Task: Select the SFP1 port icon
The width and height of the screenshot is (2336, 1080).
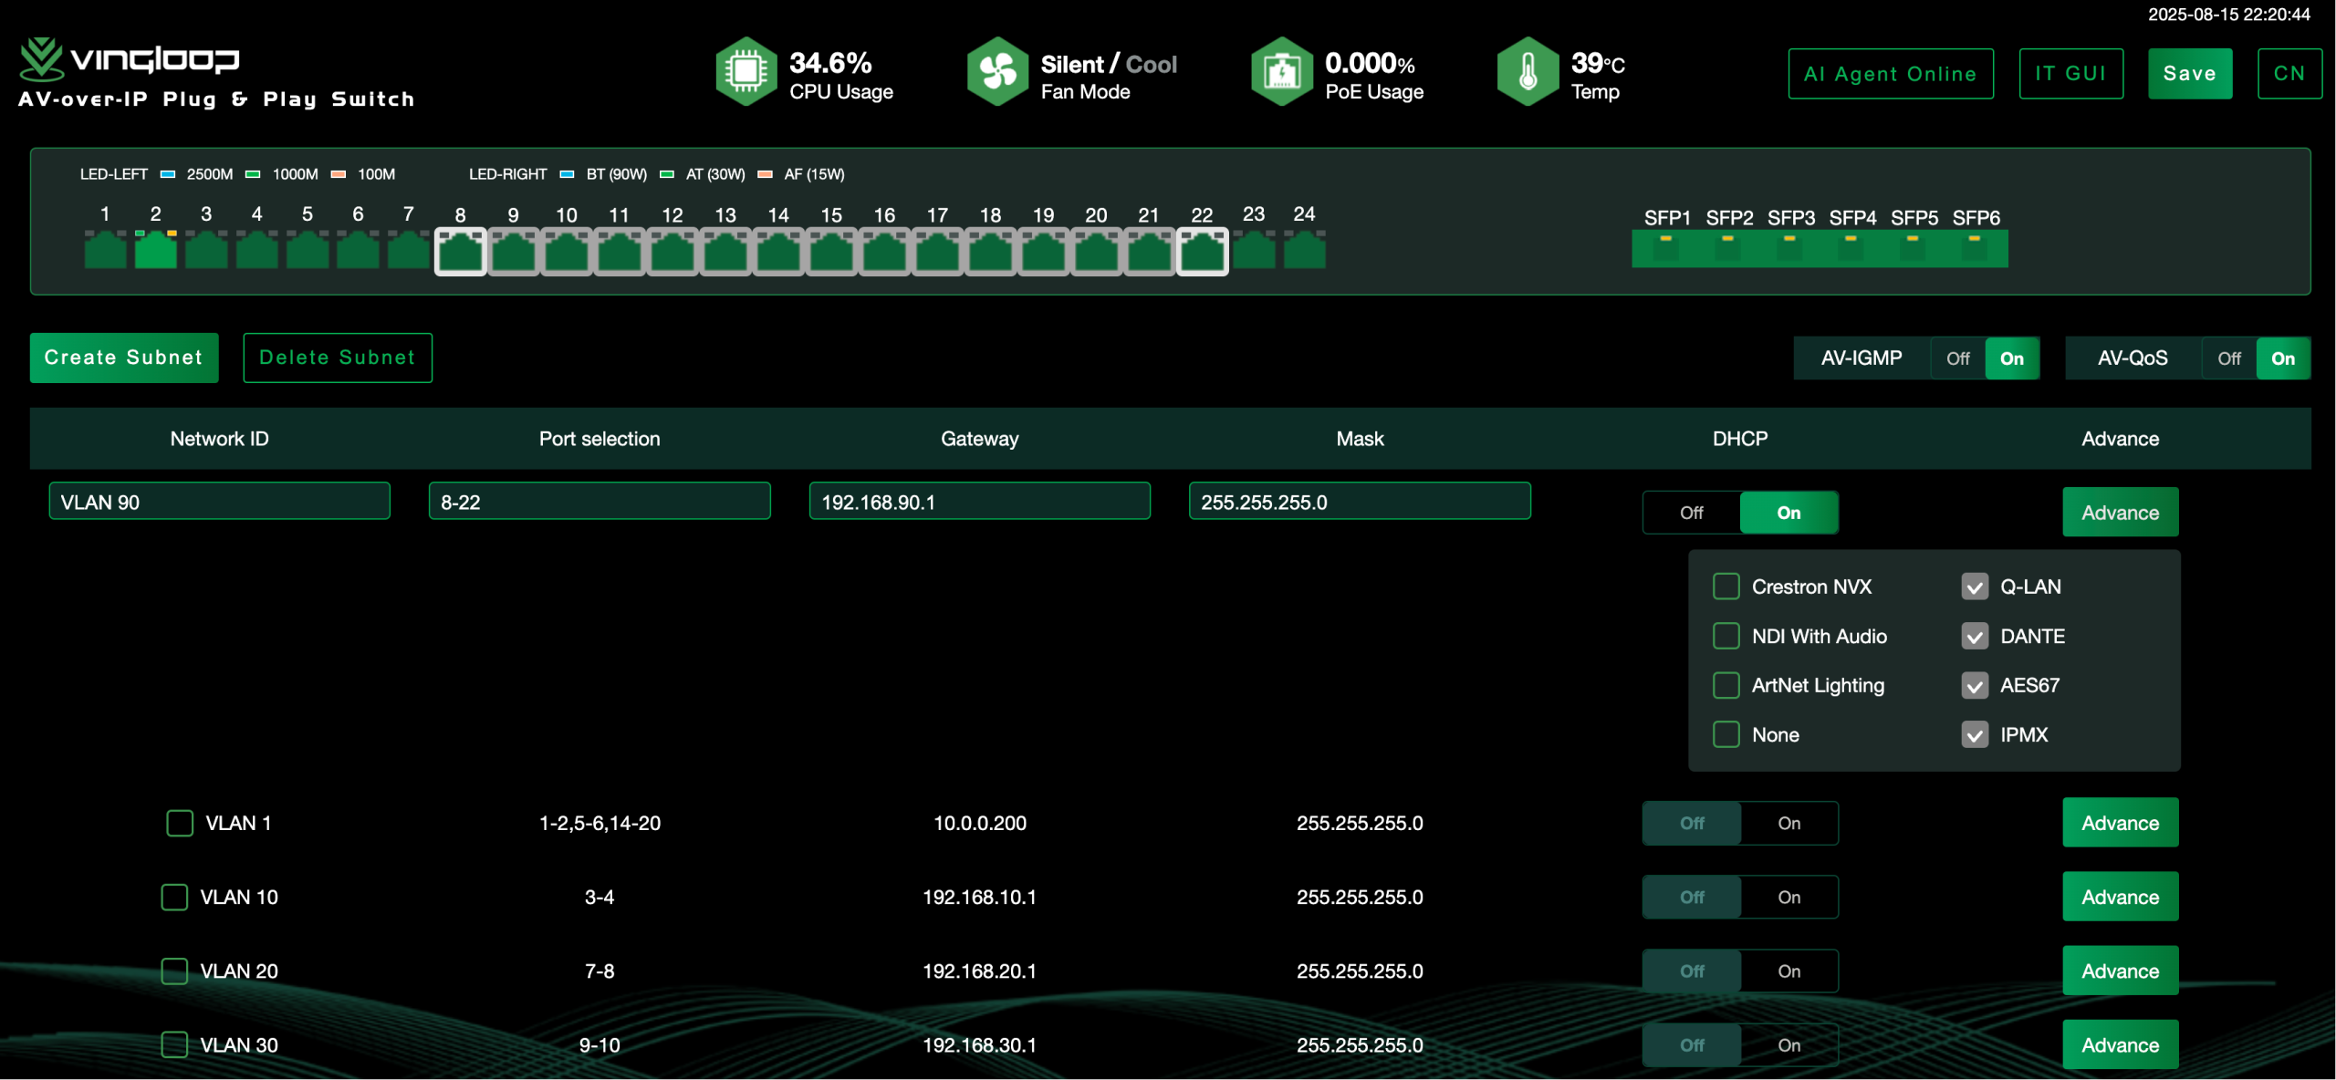Action: tap(1666, 248)
